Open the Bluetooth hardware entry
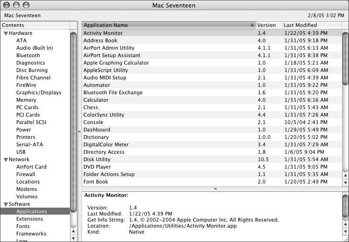This screenshot has height=242, width=349. [28, 55]
